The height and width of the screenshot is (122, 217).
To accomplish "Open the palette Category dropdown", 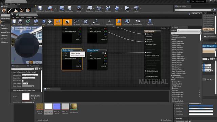I will pos(189,30).
